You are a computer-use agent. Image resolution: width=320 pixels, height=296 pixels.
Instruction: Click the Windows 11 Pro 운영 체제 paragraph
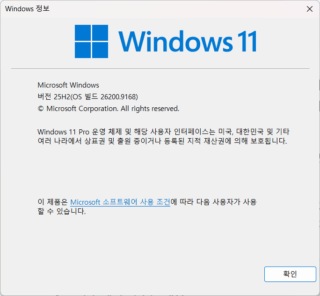tap(163, 136)
